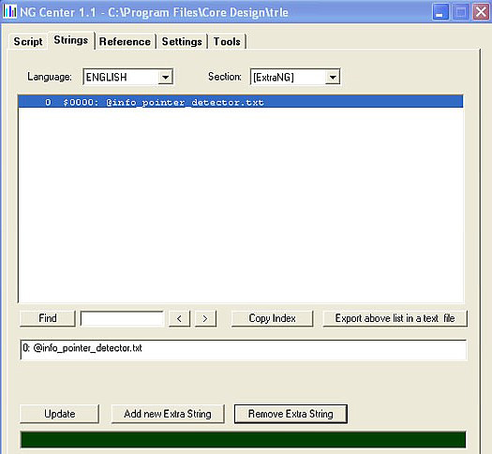Go to next find result with > button

(x=205, y=318)
